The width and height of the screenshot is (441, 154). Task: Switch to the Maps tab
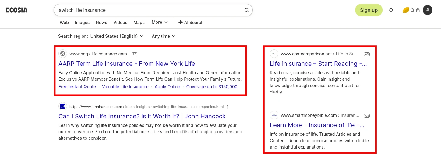[x=139, y=23]
